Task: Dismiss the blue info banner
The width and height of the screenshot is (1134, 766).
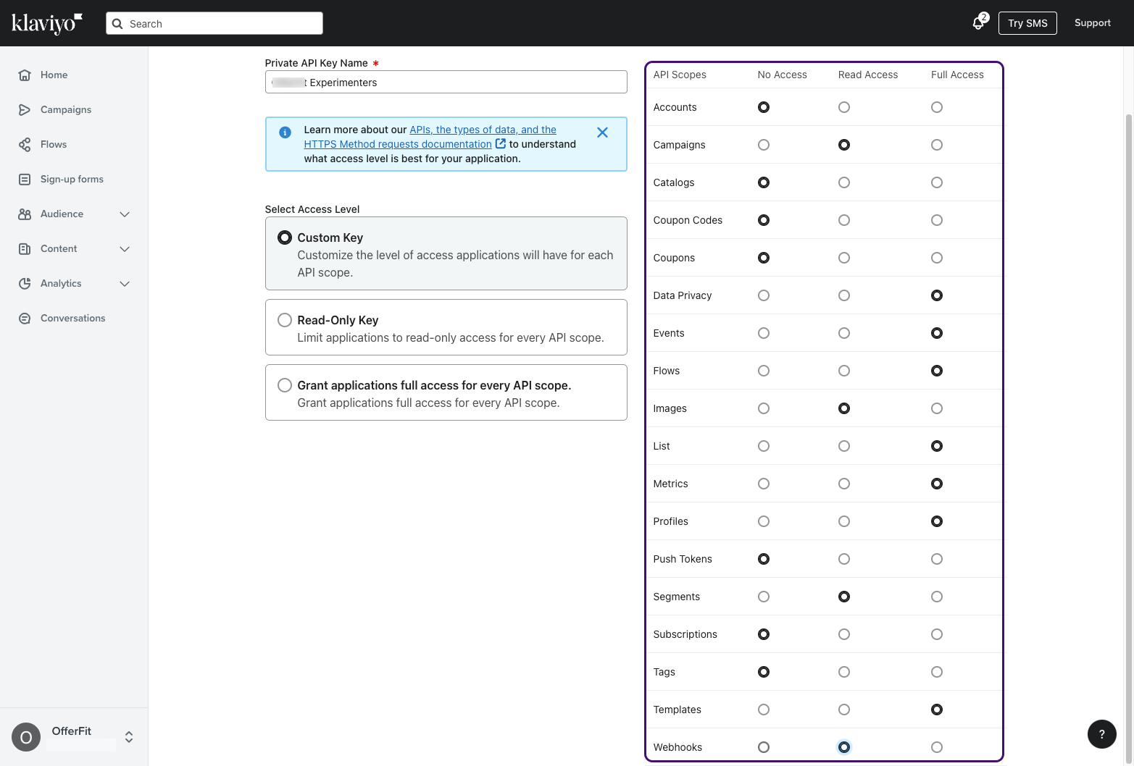Action: pos(602,132)
